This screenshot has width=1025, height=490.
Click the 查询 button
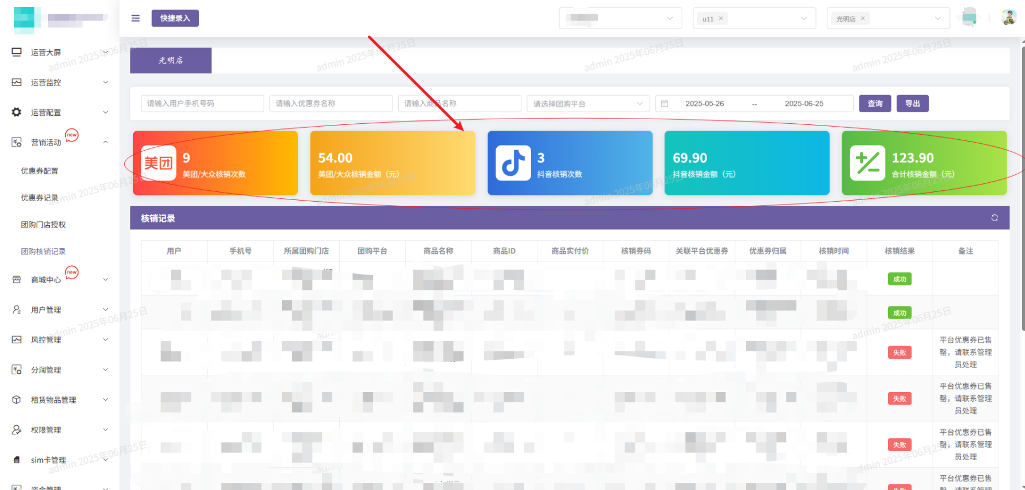(x=874, y=104)
